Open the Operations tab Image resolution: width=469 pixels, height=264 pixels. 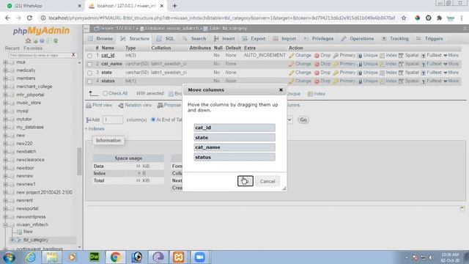358,39
